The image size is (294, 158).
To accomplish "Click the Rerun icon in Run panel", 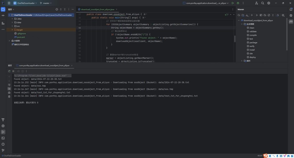I will (x=9, y=71).
